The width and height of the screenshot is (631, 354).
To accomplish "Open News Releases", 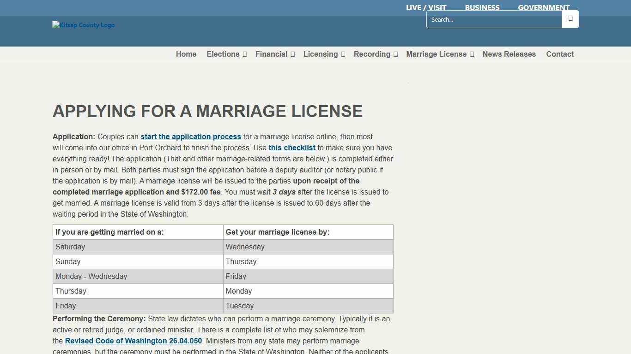I will (x=509, y=54).
